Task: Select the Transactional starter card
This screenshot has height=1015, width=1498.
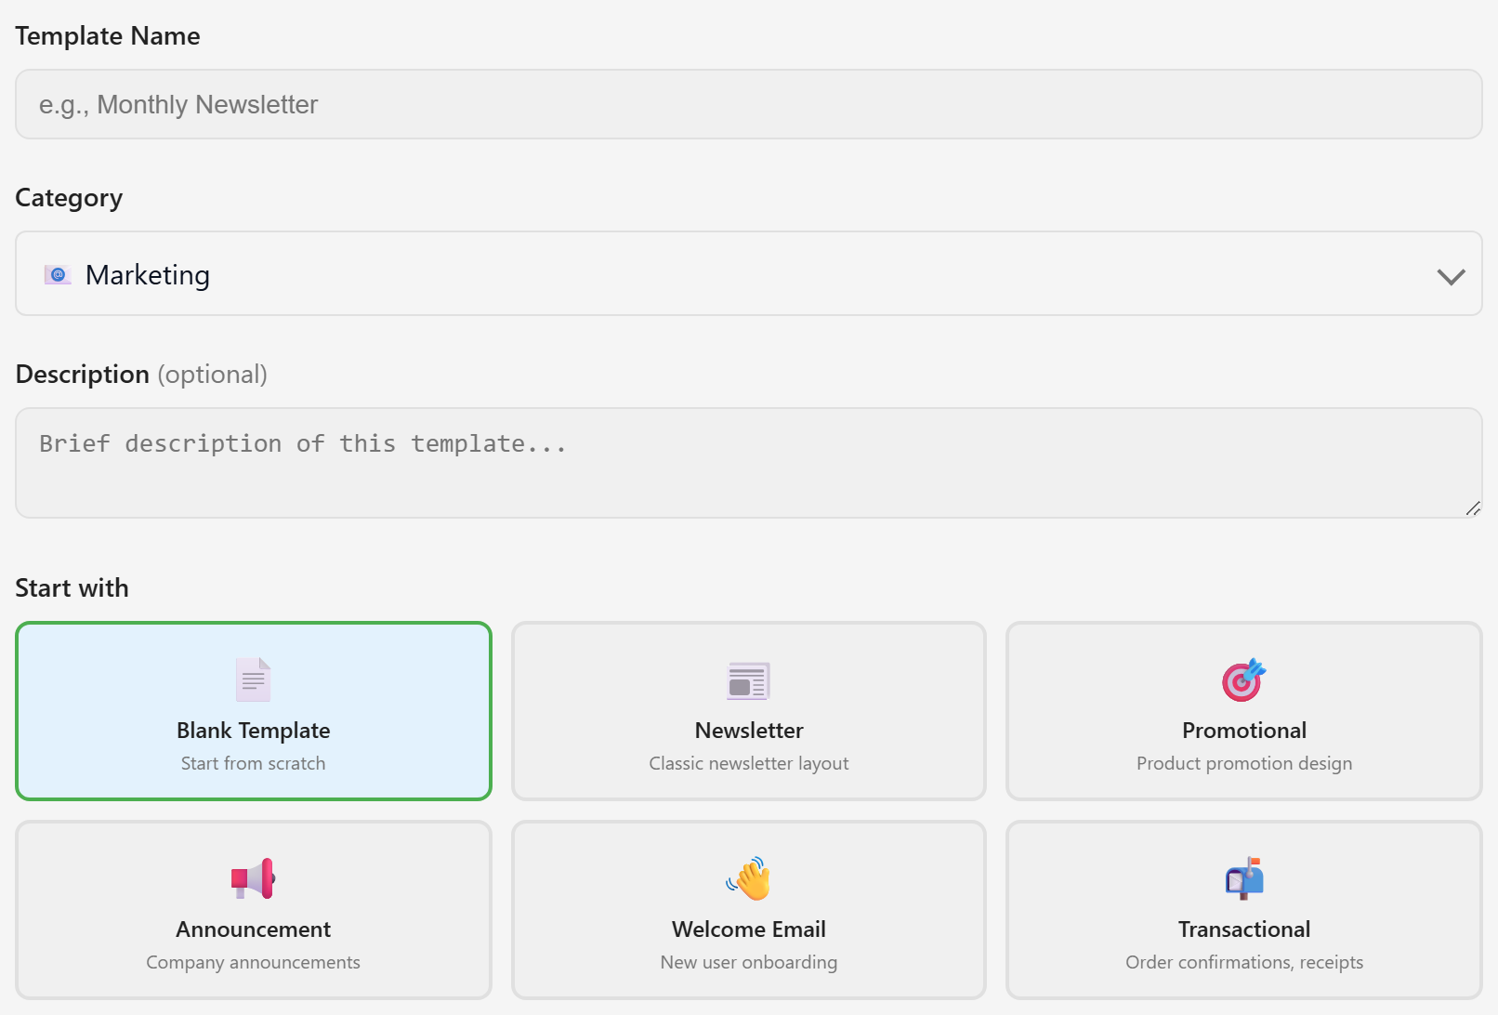Action: tap(1244, 910)
